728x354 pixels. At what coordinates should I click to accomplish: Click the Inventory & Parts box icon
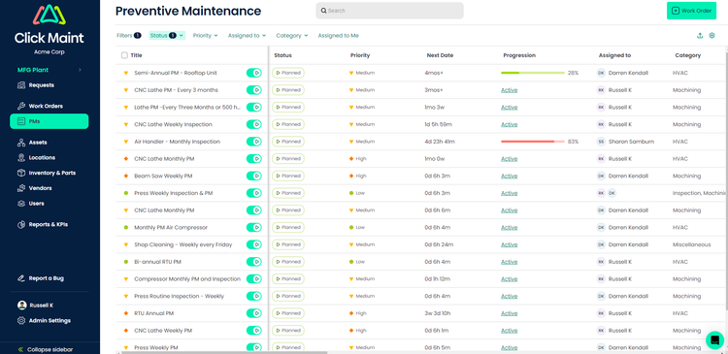tap(21, 173)
